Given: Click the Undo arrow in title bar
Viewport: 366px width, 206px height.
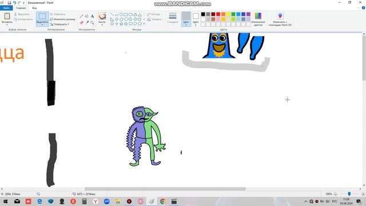Looking at the screenshot, I should pos(14,2).
